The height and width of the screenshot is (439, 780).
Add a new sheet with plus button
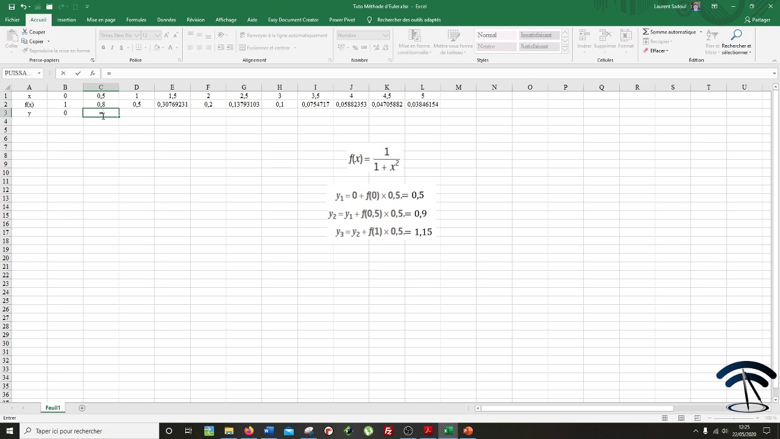82,408
